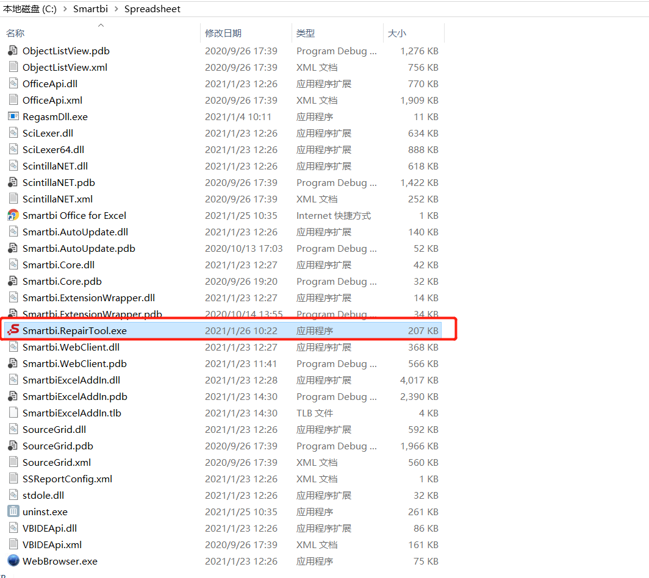Select the ScintillaNET.dll file name
Image resolution: width=649 pixels, height=578 pixels.
(55, 166)
